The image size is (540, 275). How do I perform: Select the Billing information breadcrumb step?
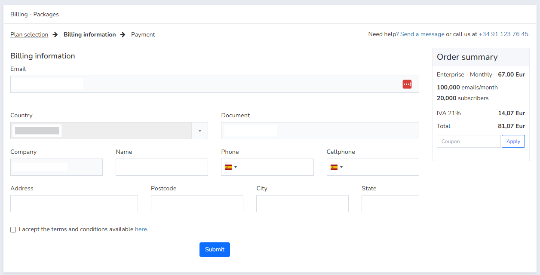pyautogui.click(x=90, y=34)
